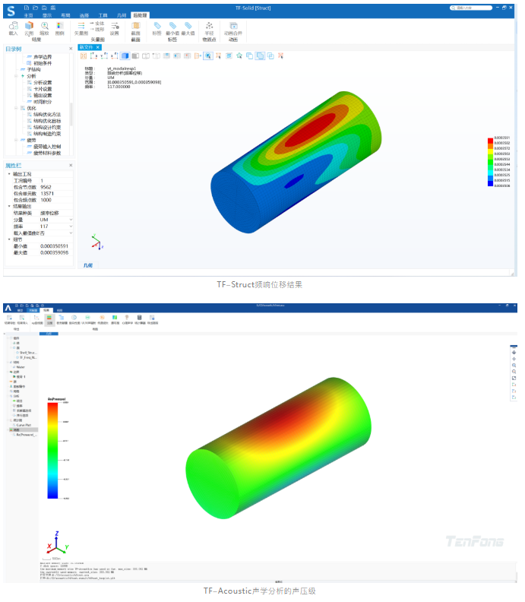Click the 最大值 maximum label icon

tap(188, 26)
